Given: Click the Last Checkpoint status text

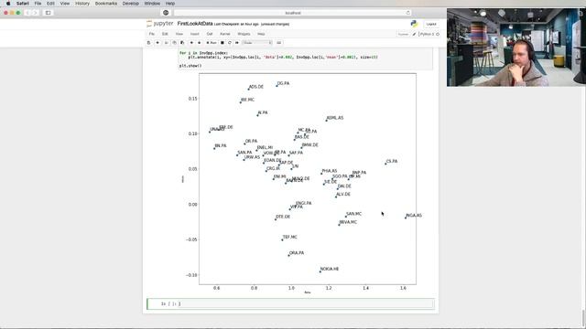Looking at the screenshot, I should coord(236,24).
